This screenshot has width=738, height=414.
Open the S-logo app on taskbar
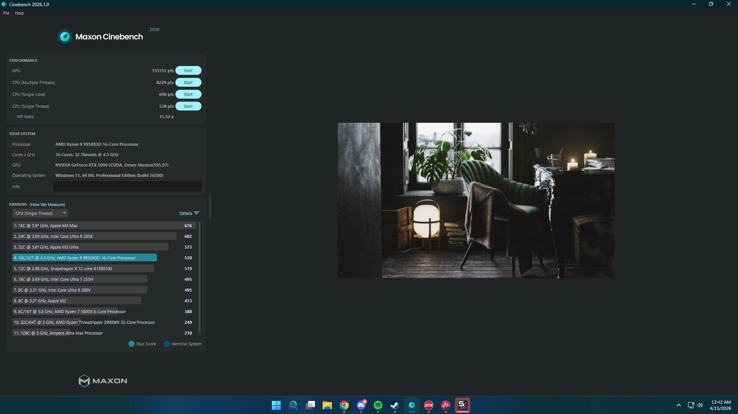coord(463,405)
